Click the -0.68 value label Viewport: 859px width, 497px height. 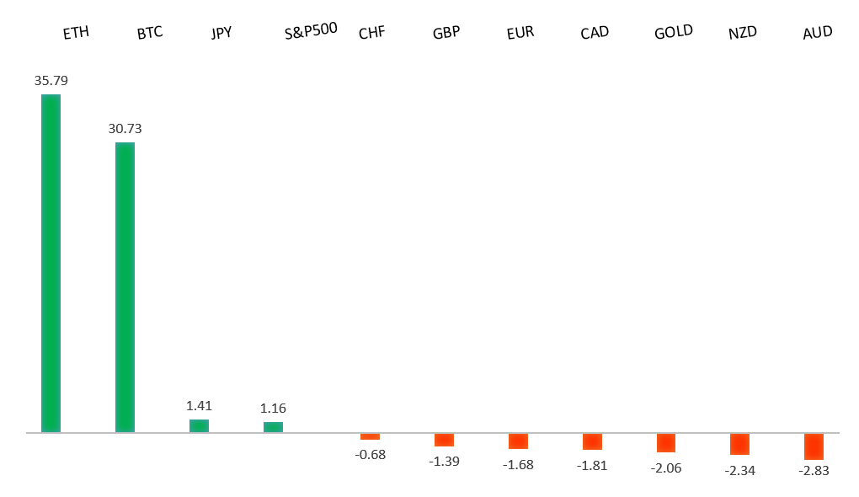point(370,455)
